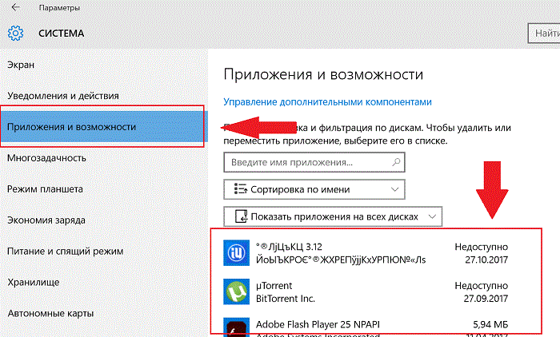560x337 pixels.
Task: Switch to Режим планшета settings
Action: [x=45, y=189]
